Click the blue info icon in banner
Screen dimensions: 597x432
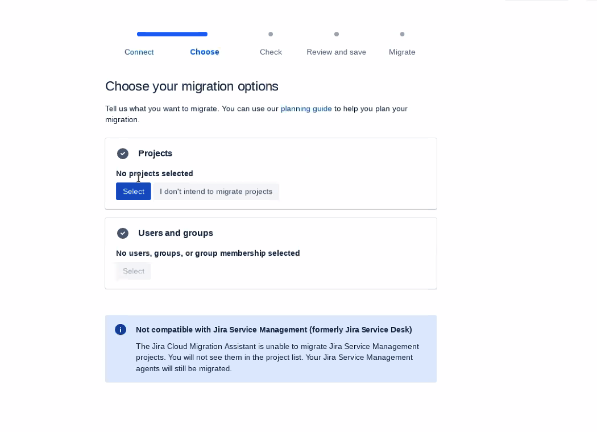pos(121,329)
